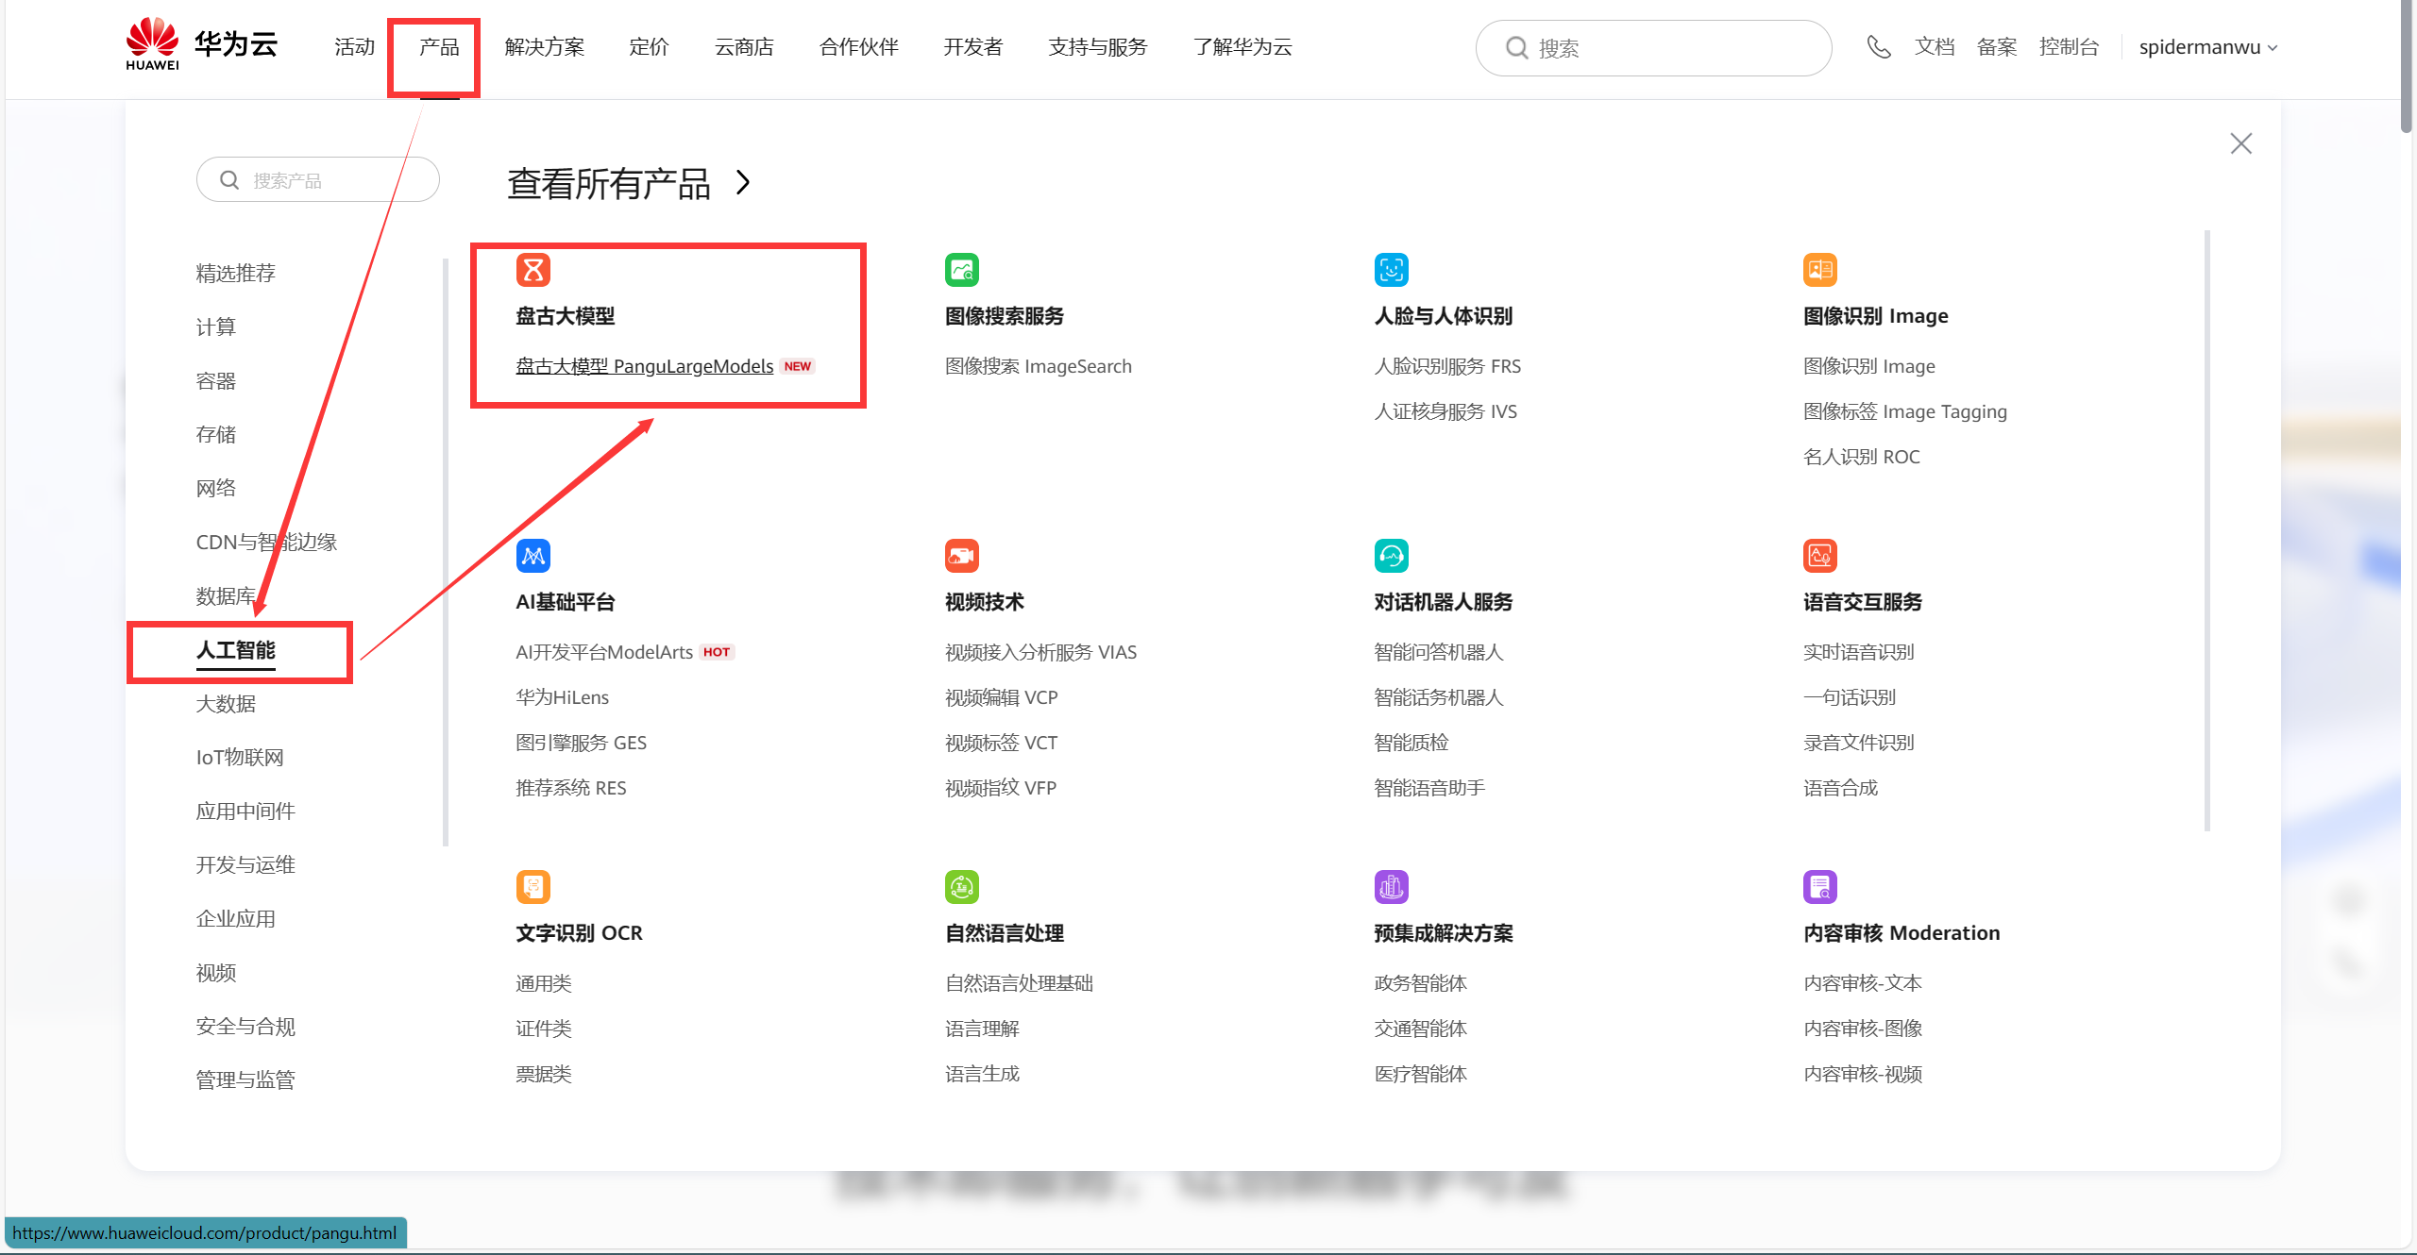Image resolution: width=2417 pixels, height=1255 pixels.
Task: Close the product mega menu panel
Action: [x=2240, y=143]
